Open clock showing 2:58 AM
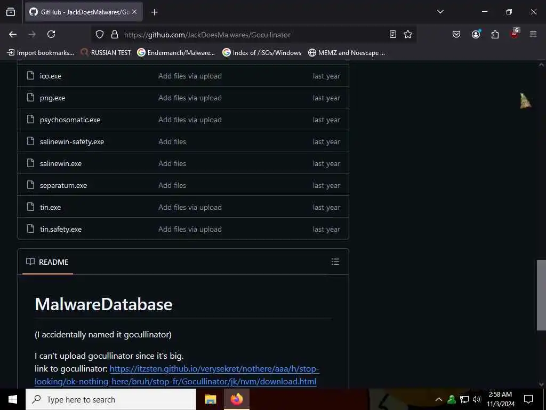 click(500, 399)
